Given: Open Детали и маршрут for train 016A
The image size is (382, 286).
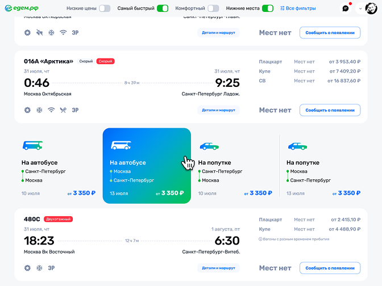Looking at the screenshot, I should [x=218, y=110].
